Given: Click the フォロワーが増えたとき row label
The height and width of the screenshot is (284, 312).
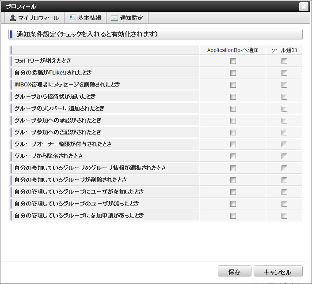Looking at the screenshot, I should click(x=42, y=60).
